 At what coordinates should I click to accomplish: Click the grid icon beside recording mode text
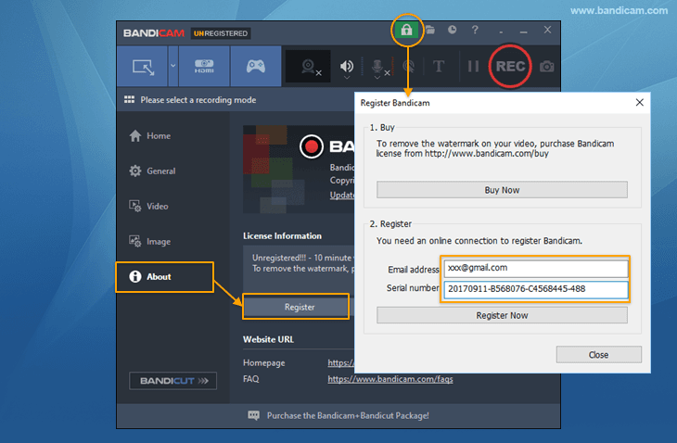coord(129,100)
